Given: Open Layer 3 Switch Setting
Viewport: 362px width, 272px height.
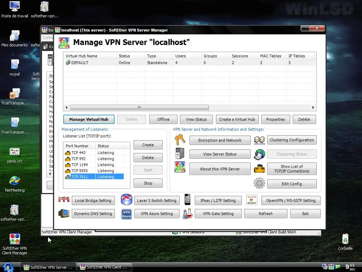Looking at the screenshot, I should click(157, 200).
